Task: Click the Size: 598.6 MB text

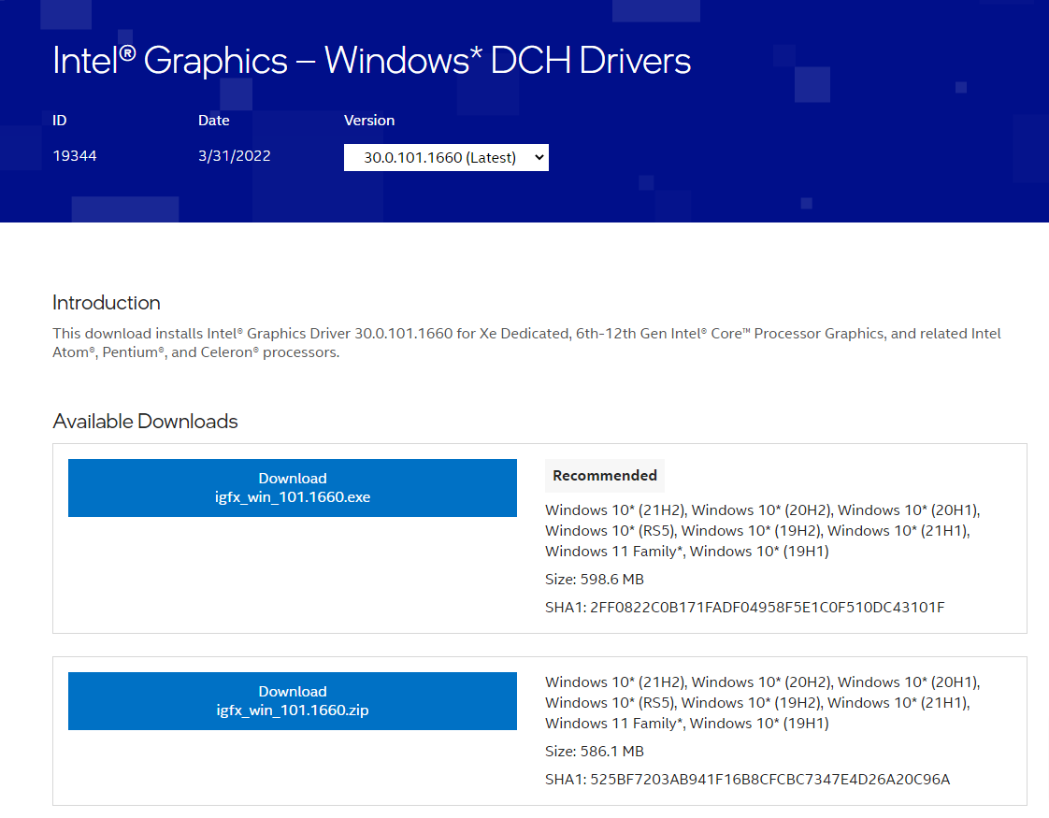Action: [x=594, y=580]
